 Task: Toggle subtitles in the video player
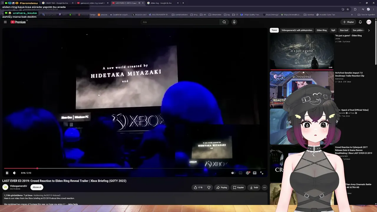click(x=240, y=173)
